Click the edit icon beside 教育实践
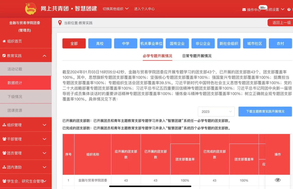 (4, 56)
